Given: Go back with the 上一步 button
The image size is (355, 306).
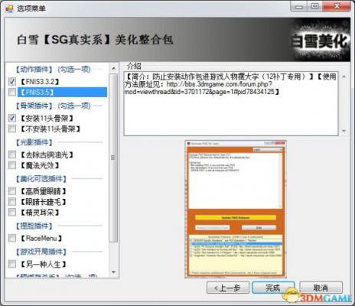Looking at the screenshot, I should click(x=228, y=288).
